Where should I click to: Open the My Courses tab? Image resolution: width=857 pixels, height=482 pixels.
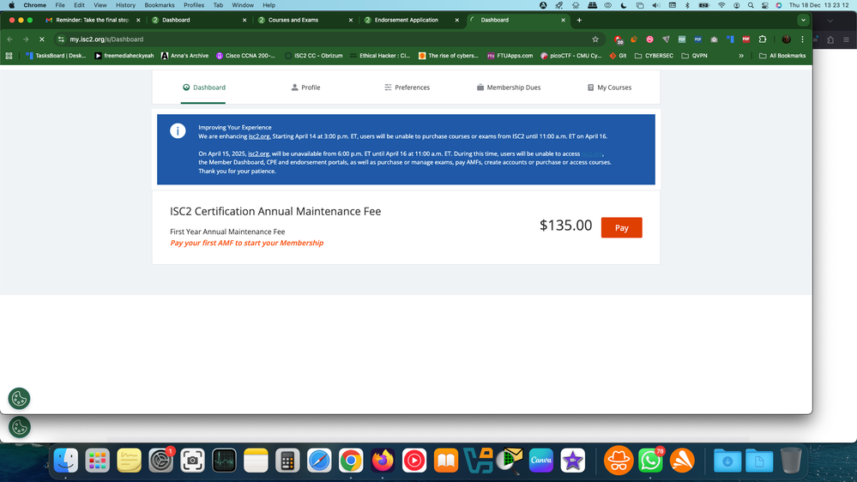click(609, 87)
